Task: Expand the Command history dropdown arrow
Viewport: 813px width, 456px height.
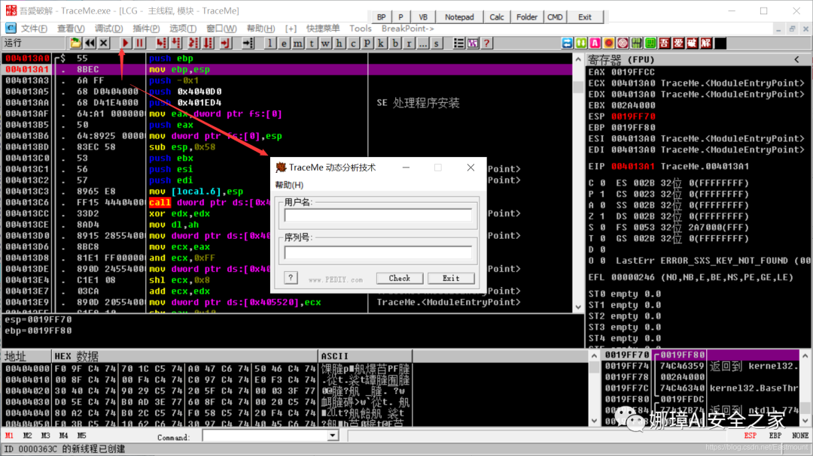Action: click(x=333, y=436)
